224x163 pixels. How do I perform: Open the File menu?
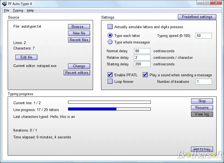pos(7,10)
